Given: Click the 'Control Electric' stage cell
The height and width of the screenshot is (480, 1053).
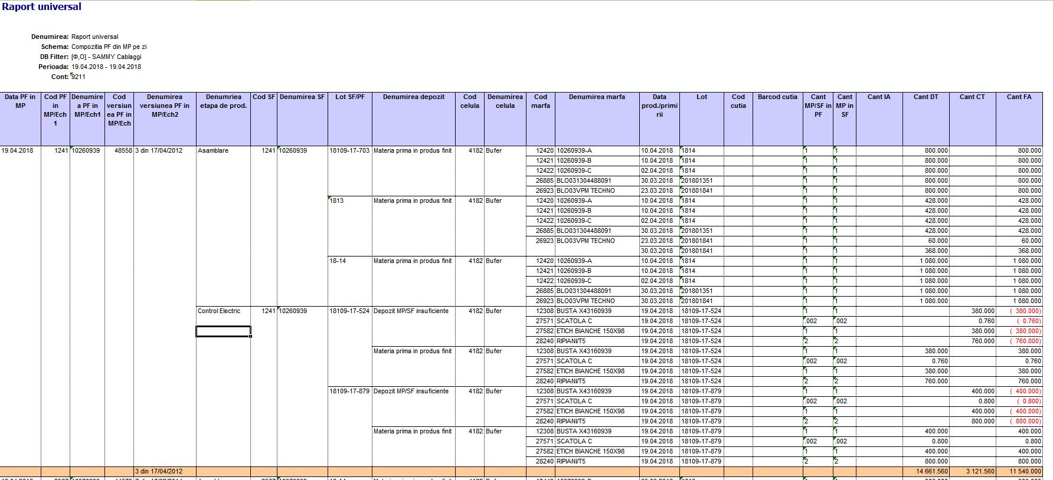Looking at the screenshot, I should coord(224,311).
